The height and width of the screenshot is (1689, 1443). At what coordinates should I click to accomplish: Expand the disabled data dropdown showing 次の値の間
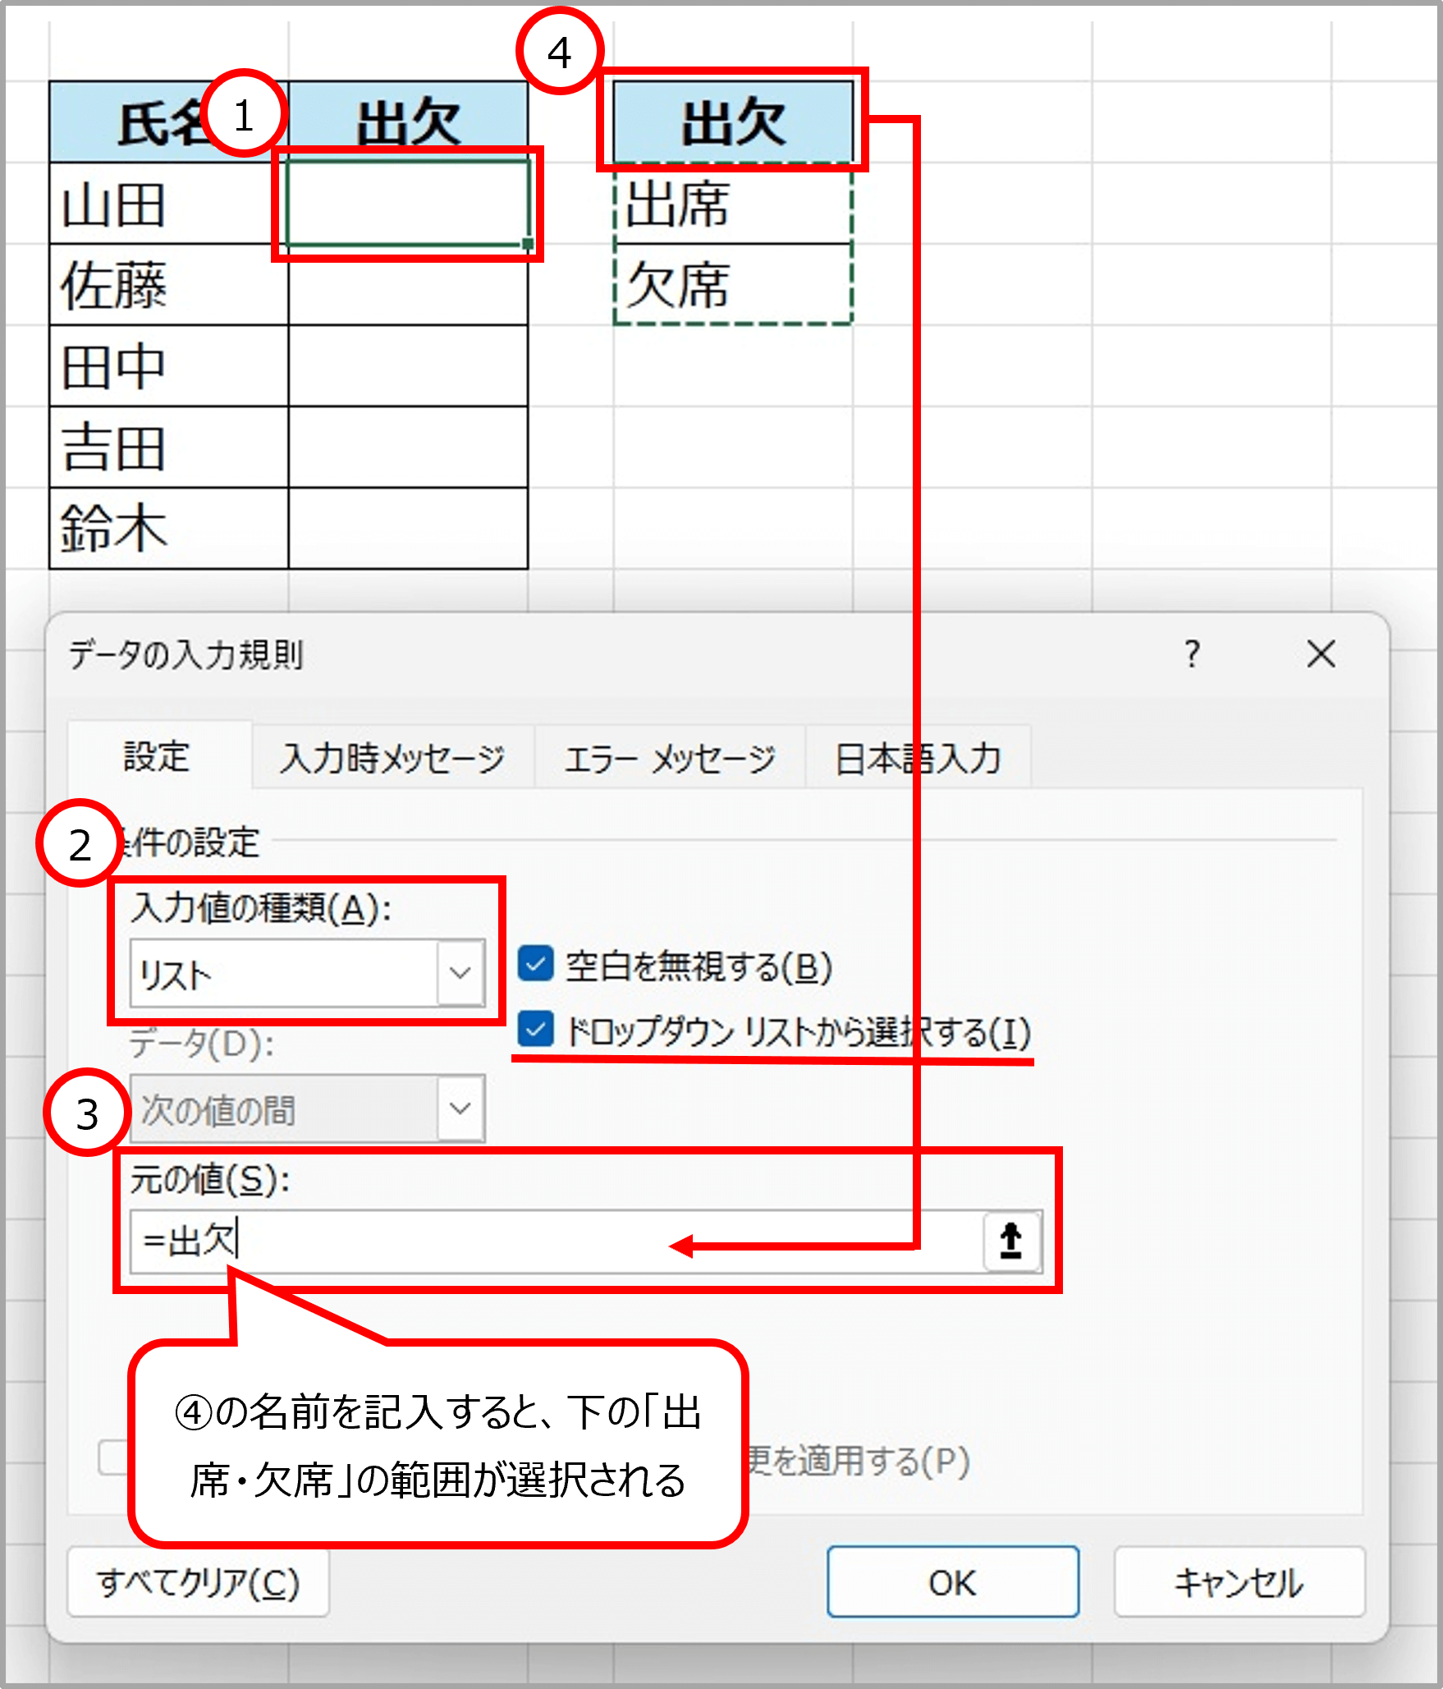coord(460,1108)
